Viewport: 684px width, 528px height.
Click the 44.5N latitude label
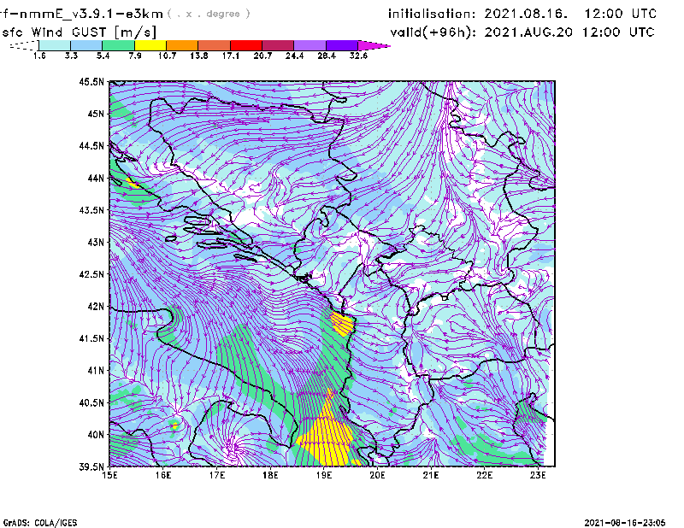point(91,145)
